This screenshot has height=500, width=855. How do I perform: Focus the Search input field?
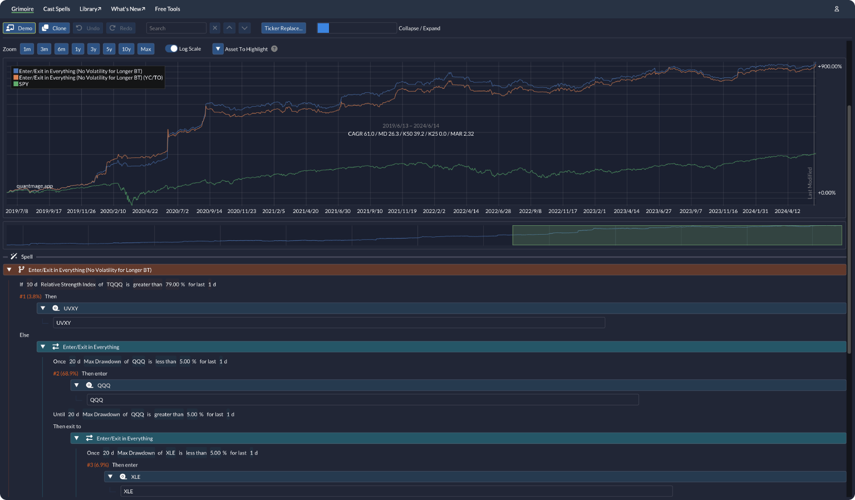[176, 28]
